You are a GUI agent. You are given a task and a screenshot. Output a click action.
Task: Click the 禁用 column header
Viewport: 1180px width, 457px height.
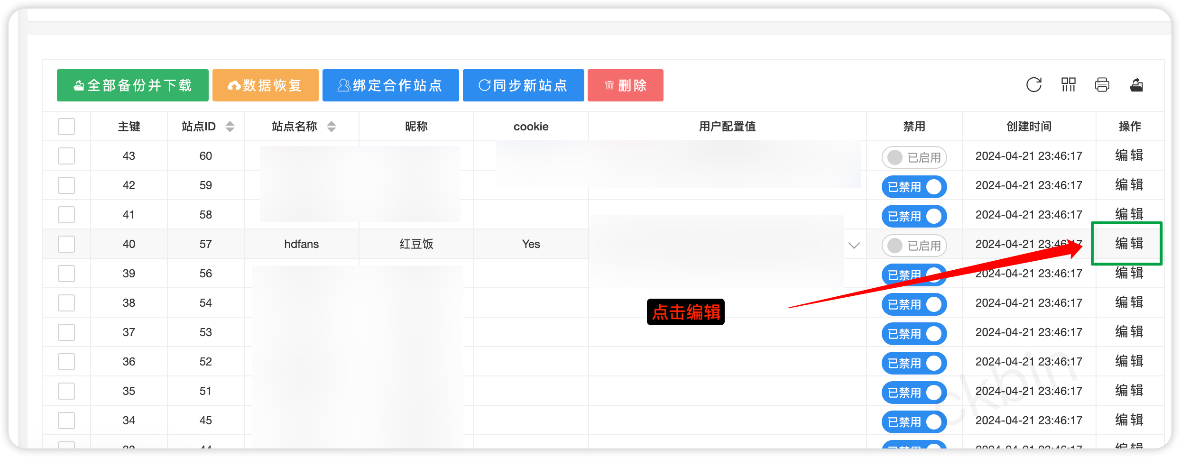click(x=914, y=127)
